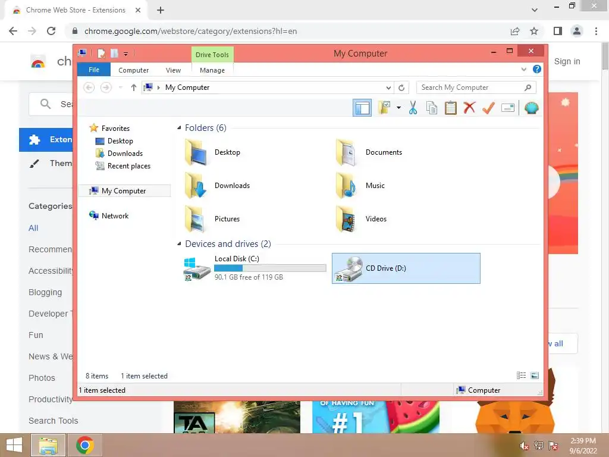Bookmark this page with Chrome star icon

click(x=534, y=31)
